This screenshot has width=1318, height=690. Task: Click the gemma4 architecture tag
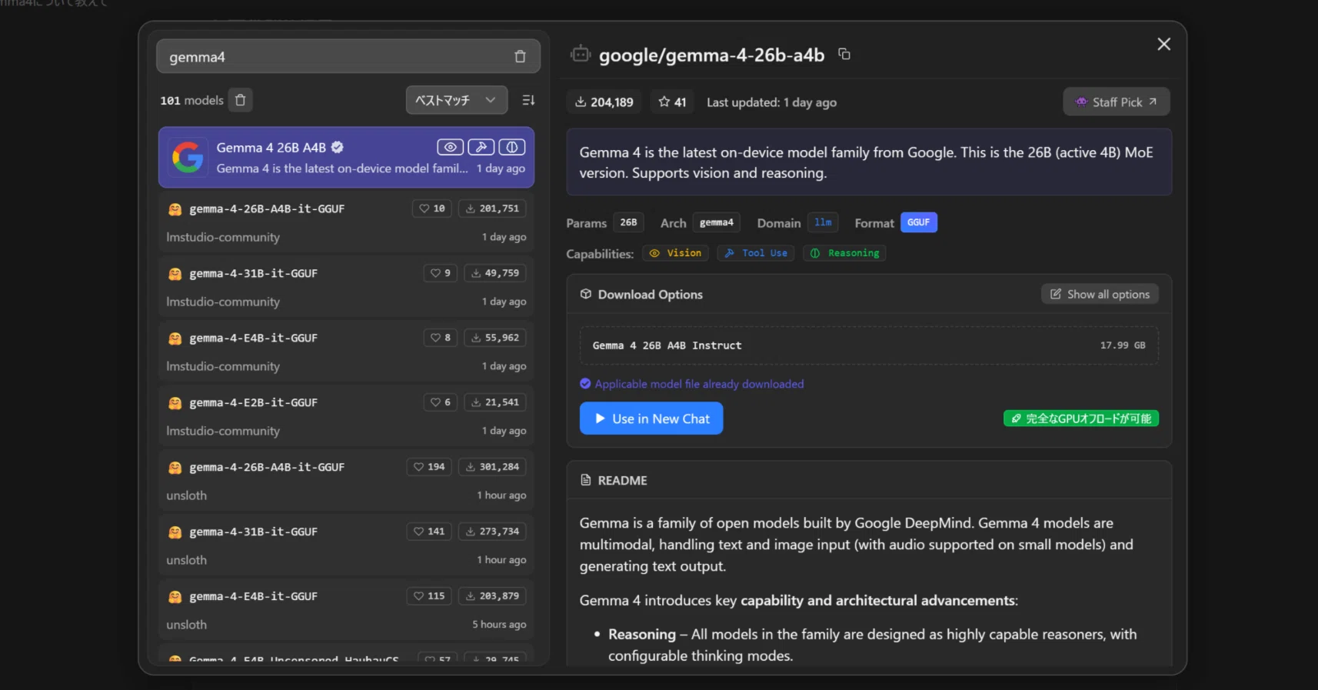717,222
